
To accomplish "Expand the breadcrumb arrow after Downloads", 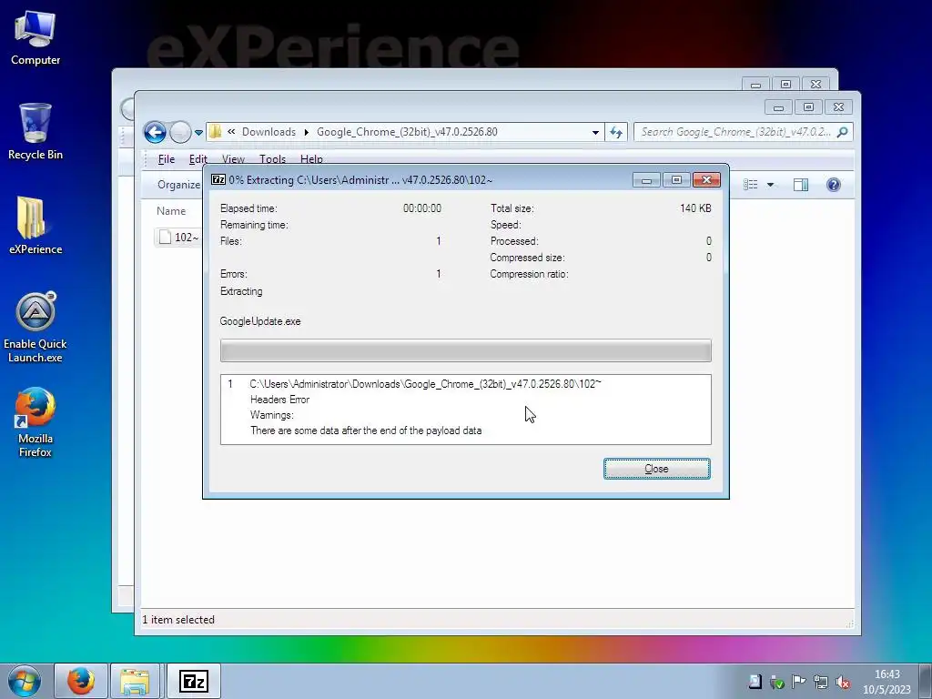I will coord(306,132).
